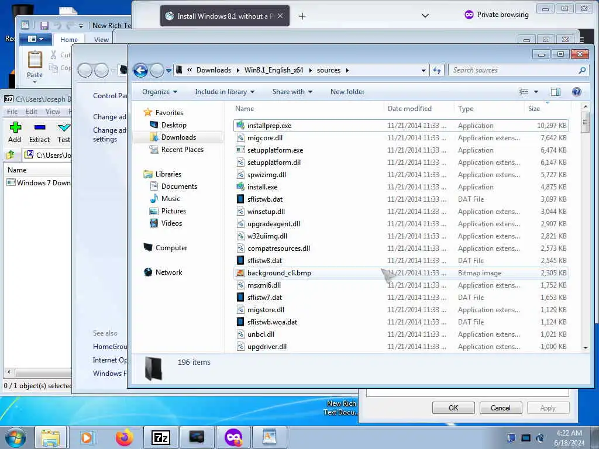Select Win8.1_English_x64 breadcrumb segment
This screenshot has height=449, width=599.
(x=274, y=70)
